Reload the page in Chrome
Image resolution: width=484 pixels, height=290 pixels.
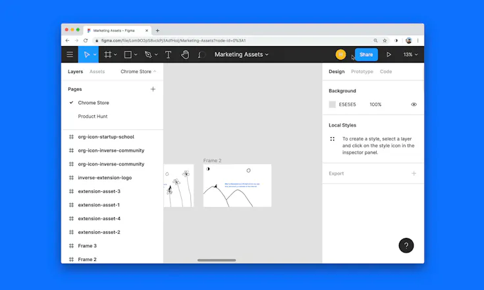point(86,40)
